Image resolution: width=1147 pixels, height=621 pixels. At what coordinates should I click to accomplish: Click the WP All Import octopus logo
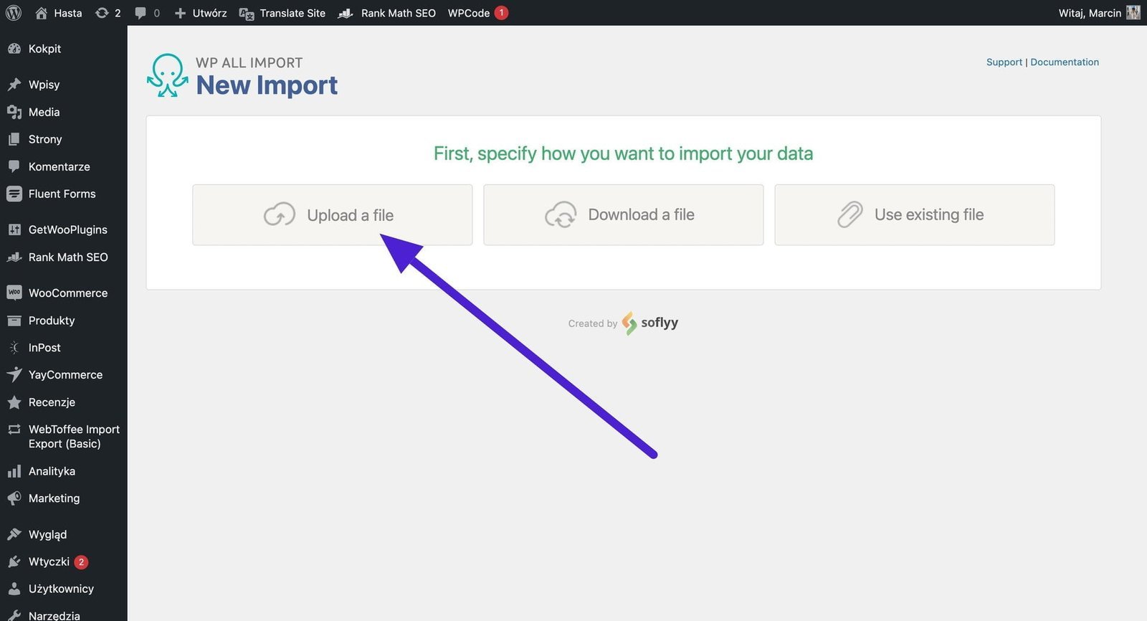click(168, 75)
